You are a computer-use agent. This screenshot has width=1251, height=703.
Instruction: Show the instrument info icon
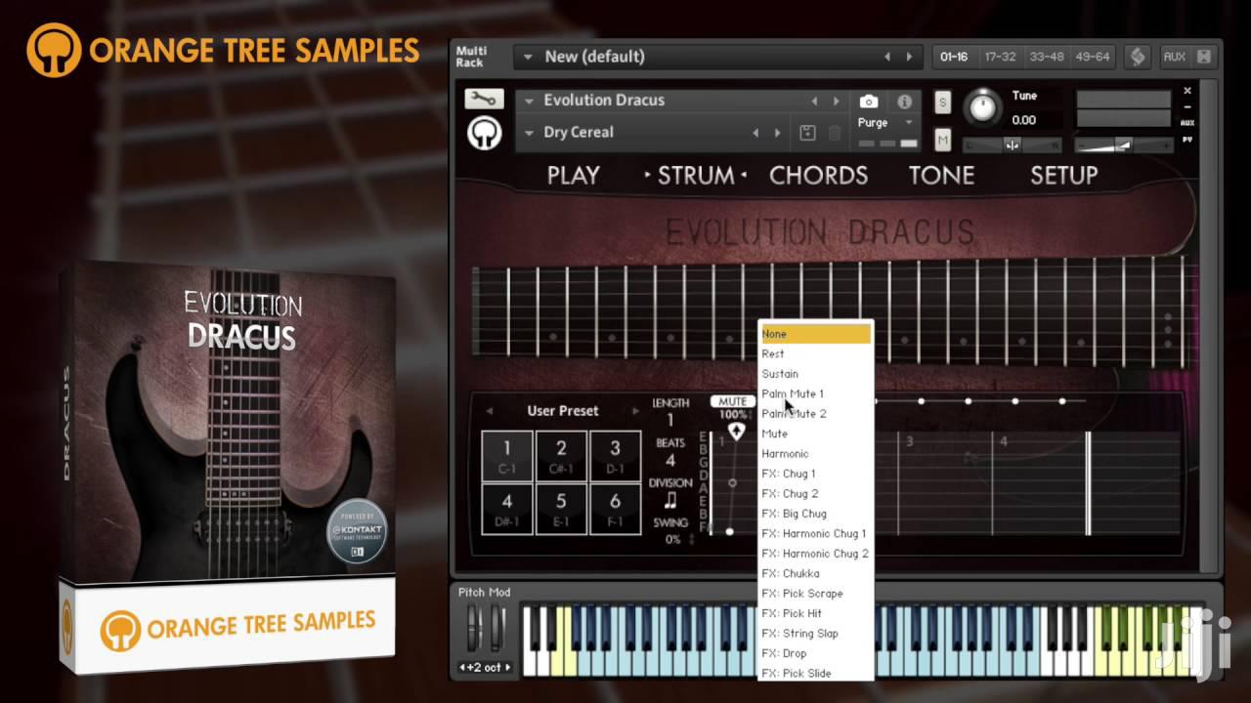[x=904, y=102]
